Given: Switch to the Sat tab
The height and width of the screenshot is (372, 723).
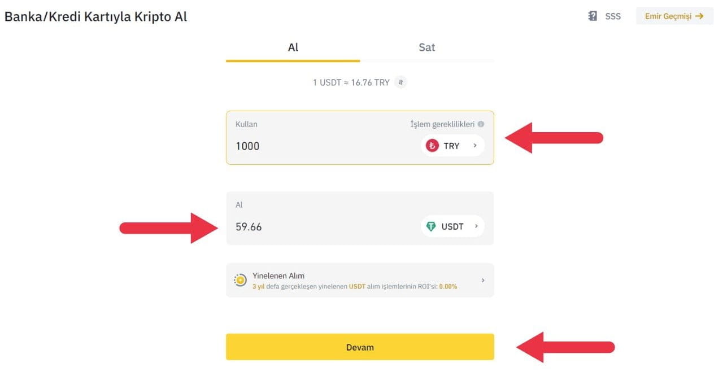Looking at the screenshot, I should 426,47.
